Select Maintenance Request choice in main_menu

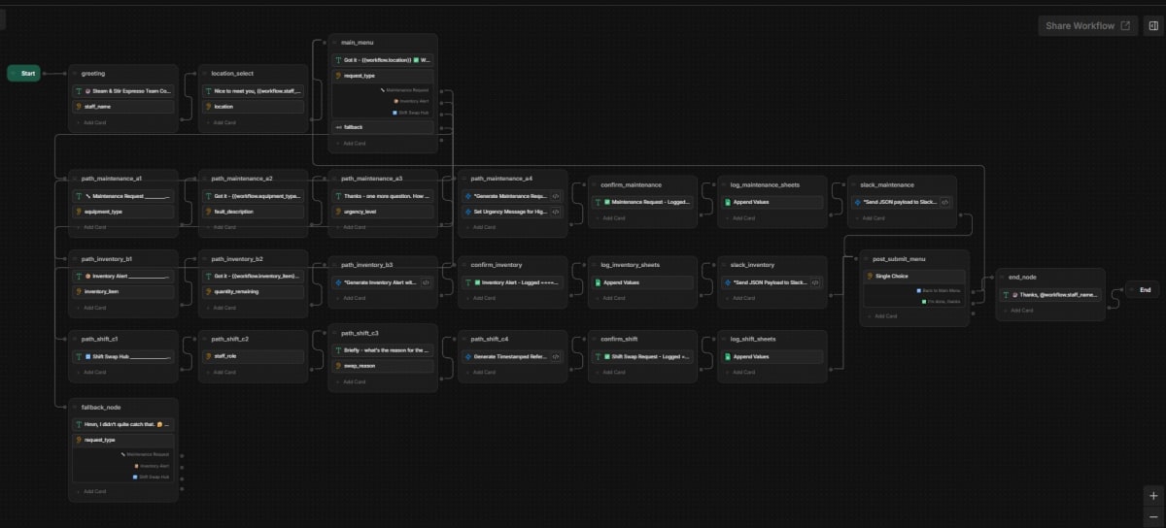405,89
